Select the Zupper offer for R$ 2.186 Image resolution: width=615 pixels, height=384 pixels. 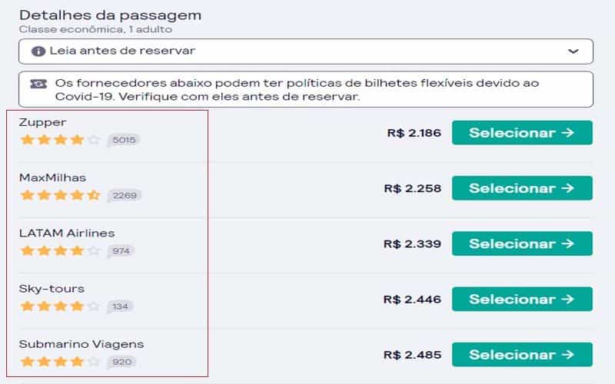[x=522, y=133]
